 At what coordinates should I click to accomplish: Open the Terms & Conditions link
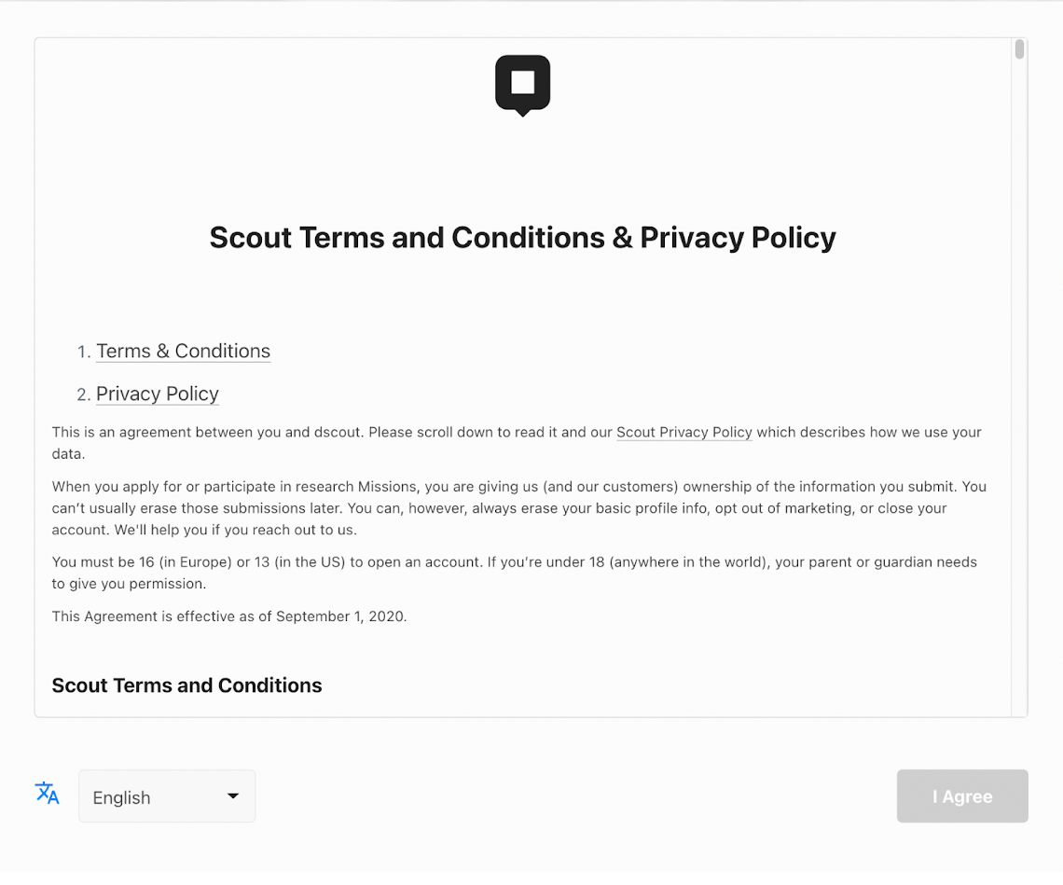click(x=183, y=352)
